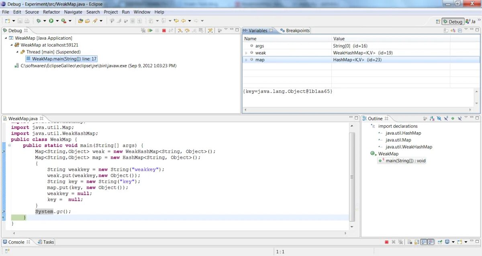Click Collapse All in Variables view
This screenshot has height=256, width=482.
tap(460, 30)
